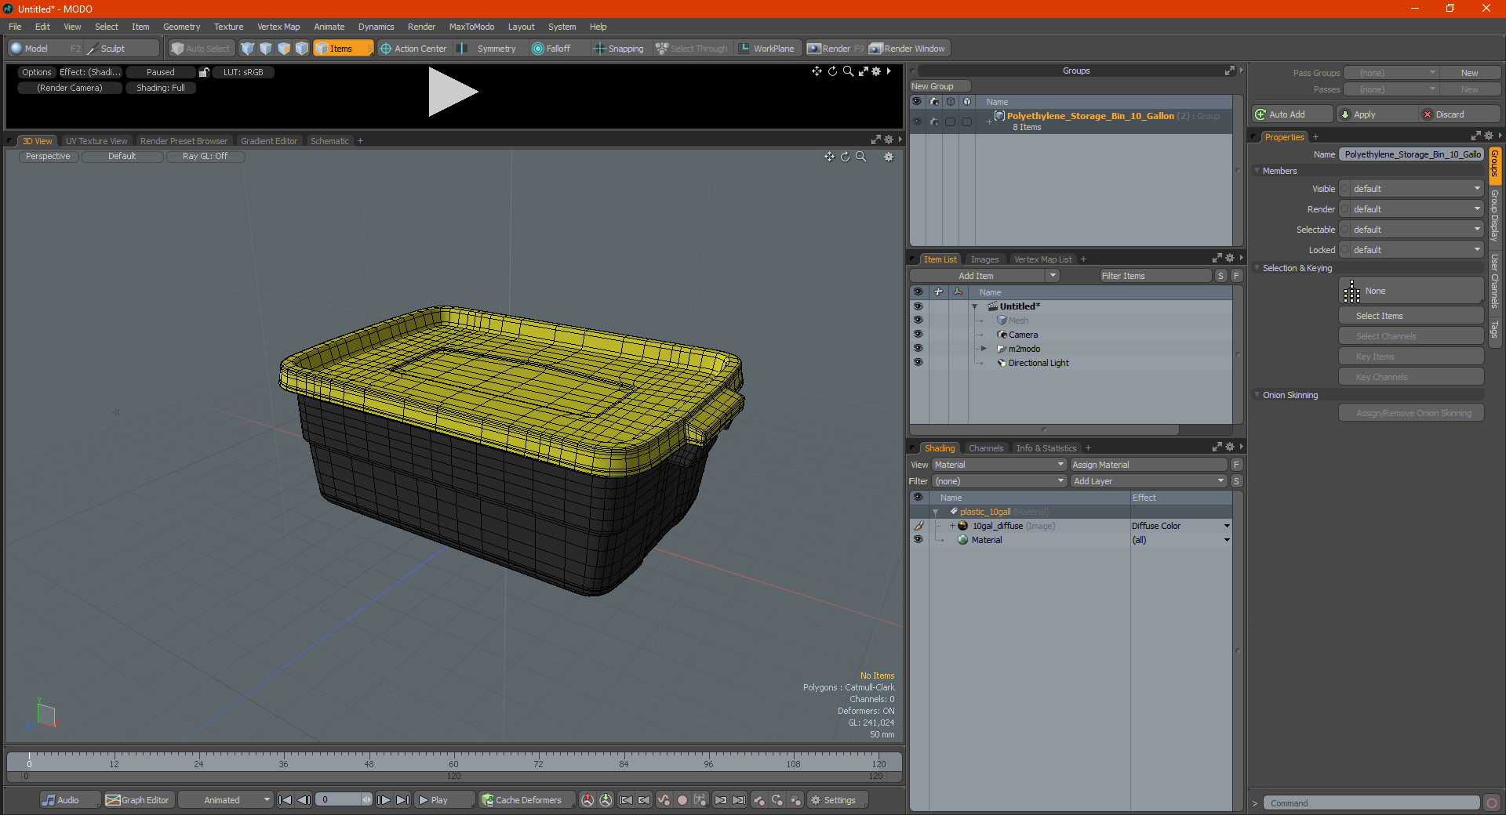Start the preview render play arrow

coord(453,92)
